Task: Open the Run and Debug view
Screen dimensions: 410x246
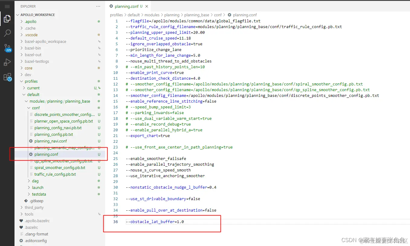Action: coord(7,62)
